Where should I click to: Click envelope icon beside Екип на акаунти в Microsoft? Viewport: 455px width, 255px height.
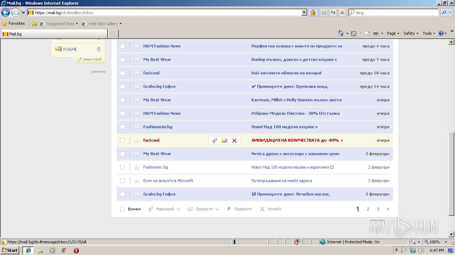137,181
